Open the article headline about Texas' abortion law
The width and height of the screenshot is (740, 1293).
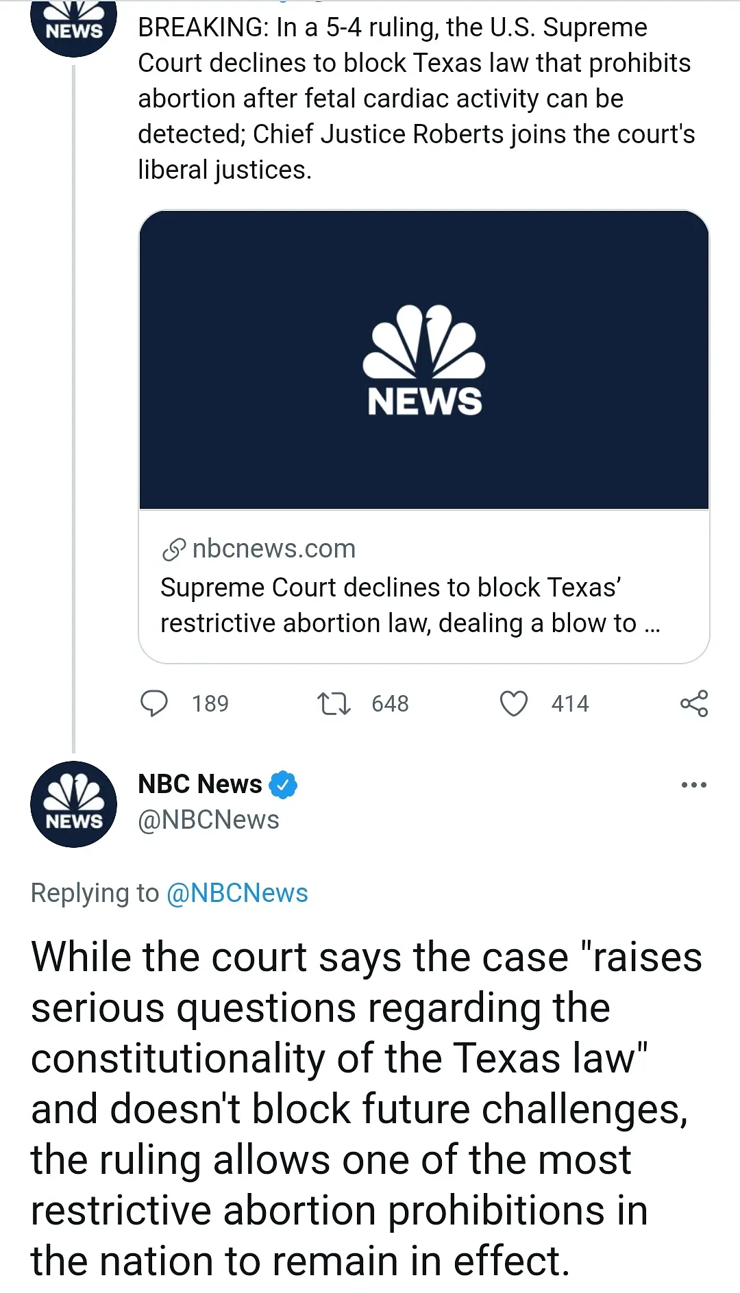(x=410, y=605)
